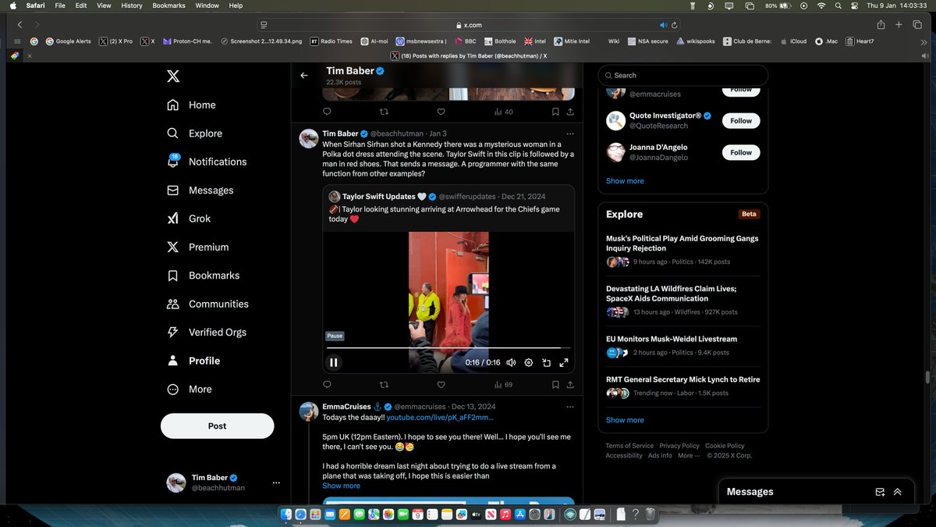Click in the Search field

[683, 76]
